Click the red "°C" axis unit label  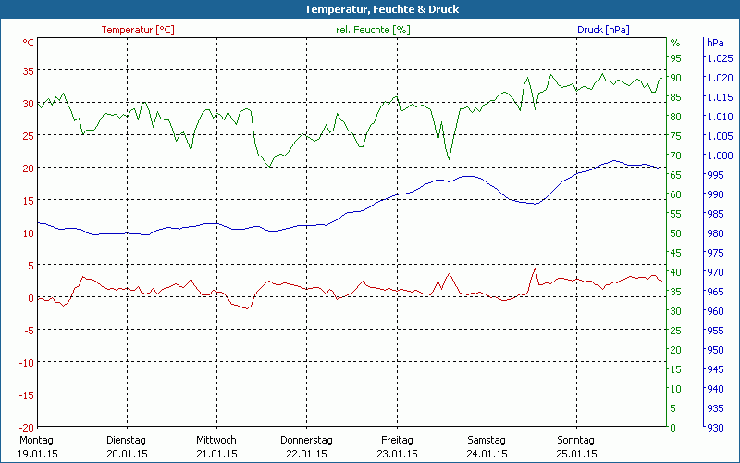tap(29, 43)
